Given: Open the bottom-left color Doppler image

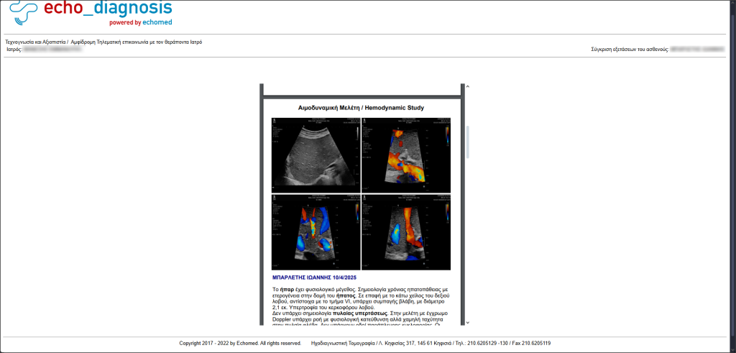Looking at the screenshot, I should coord(316,232).
